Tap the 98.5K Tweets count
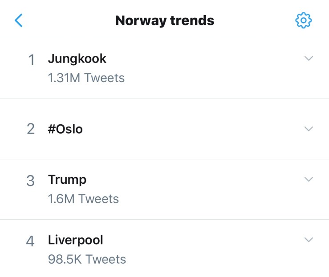The height and width of the screenshot is (277, 329). (87, 259)
